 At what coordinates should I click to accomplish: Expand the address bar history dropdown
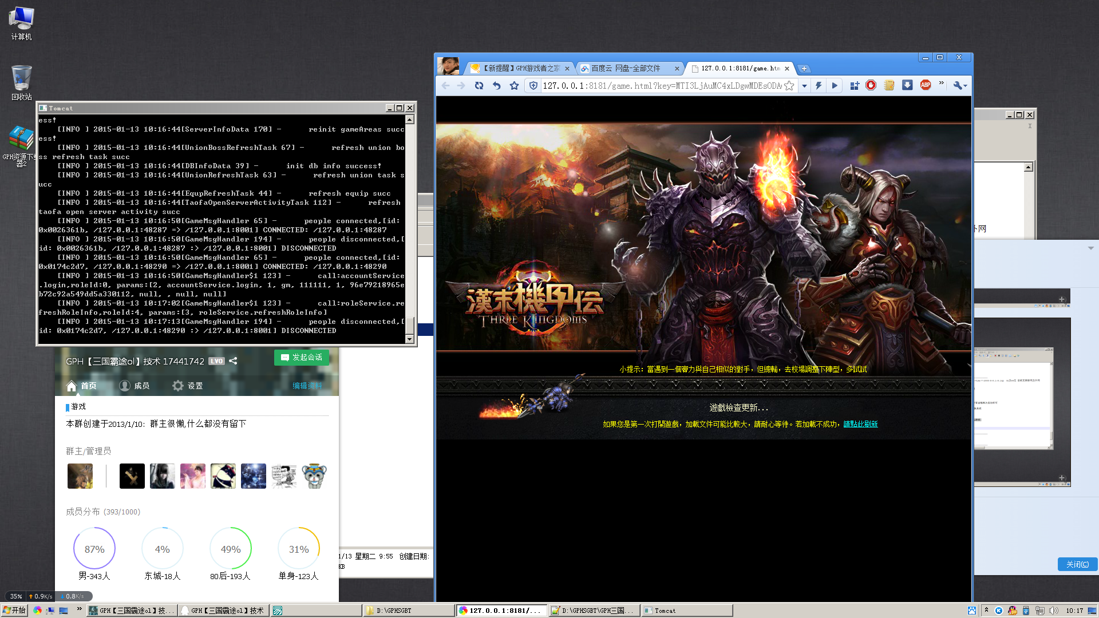[804, 86]
